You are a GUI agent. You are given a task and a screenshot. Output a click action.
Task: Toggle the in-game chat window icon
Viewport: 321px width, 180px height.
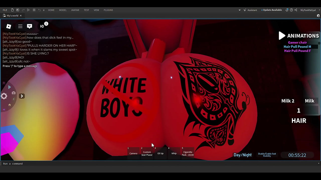[30, 26]
